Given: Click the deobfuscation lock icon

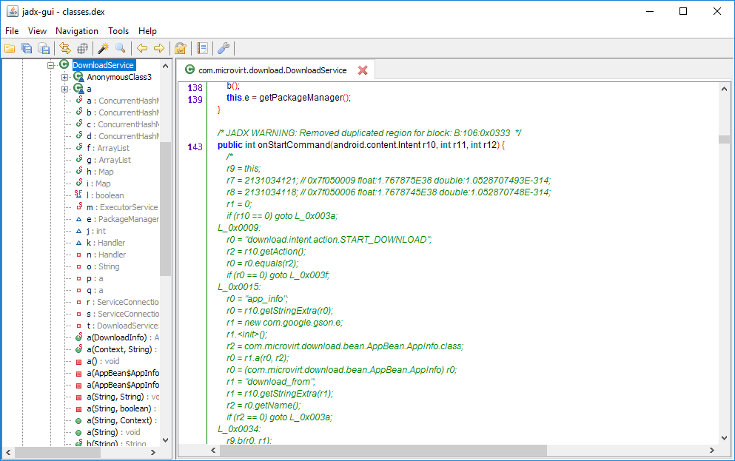Looking at the screenshot, I should tap(181, 48).
